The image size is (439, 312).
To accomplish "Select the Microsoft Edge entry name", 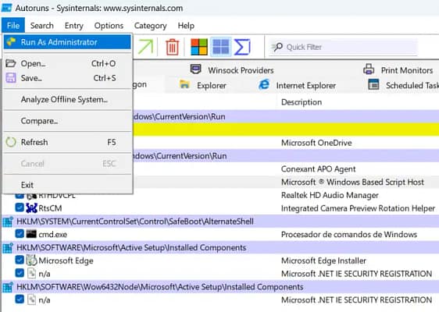I will pyautogui.click(x=66, y=261).
